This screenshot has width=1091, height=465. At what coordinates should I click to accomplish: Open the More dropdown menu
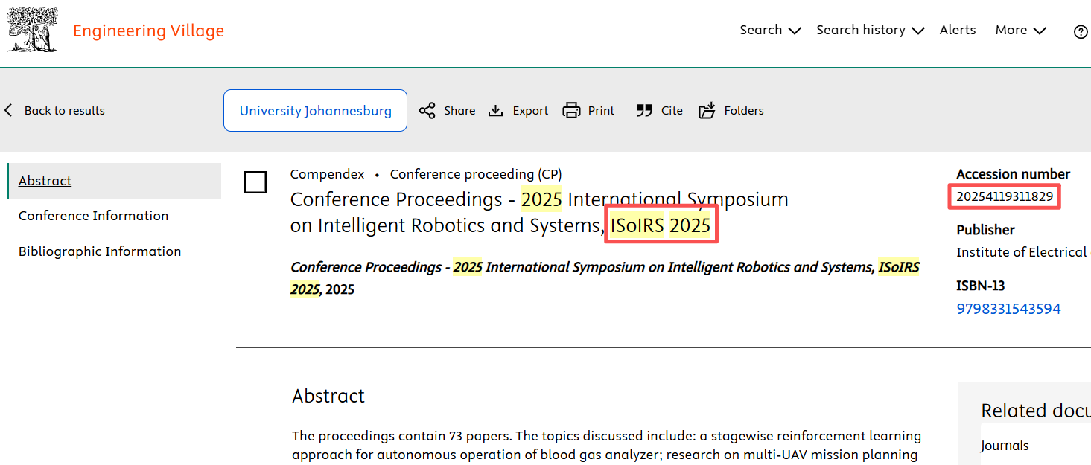coord(1020,31)
